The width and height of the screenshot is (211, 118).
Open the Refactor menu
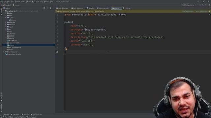[28, 2]
